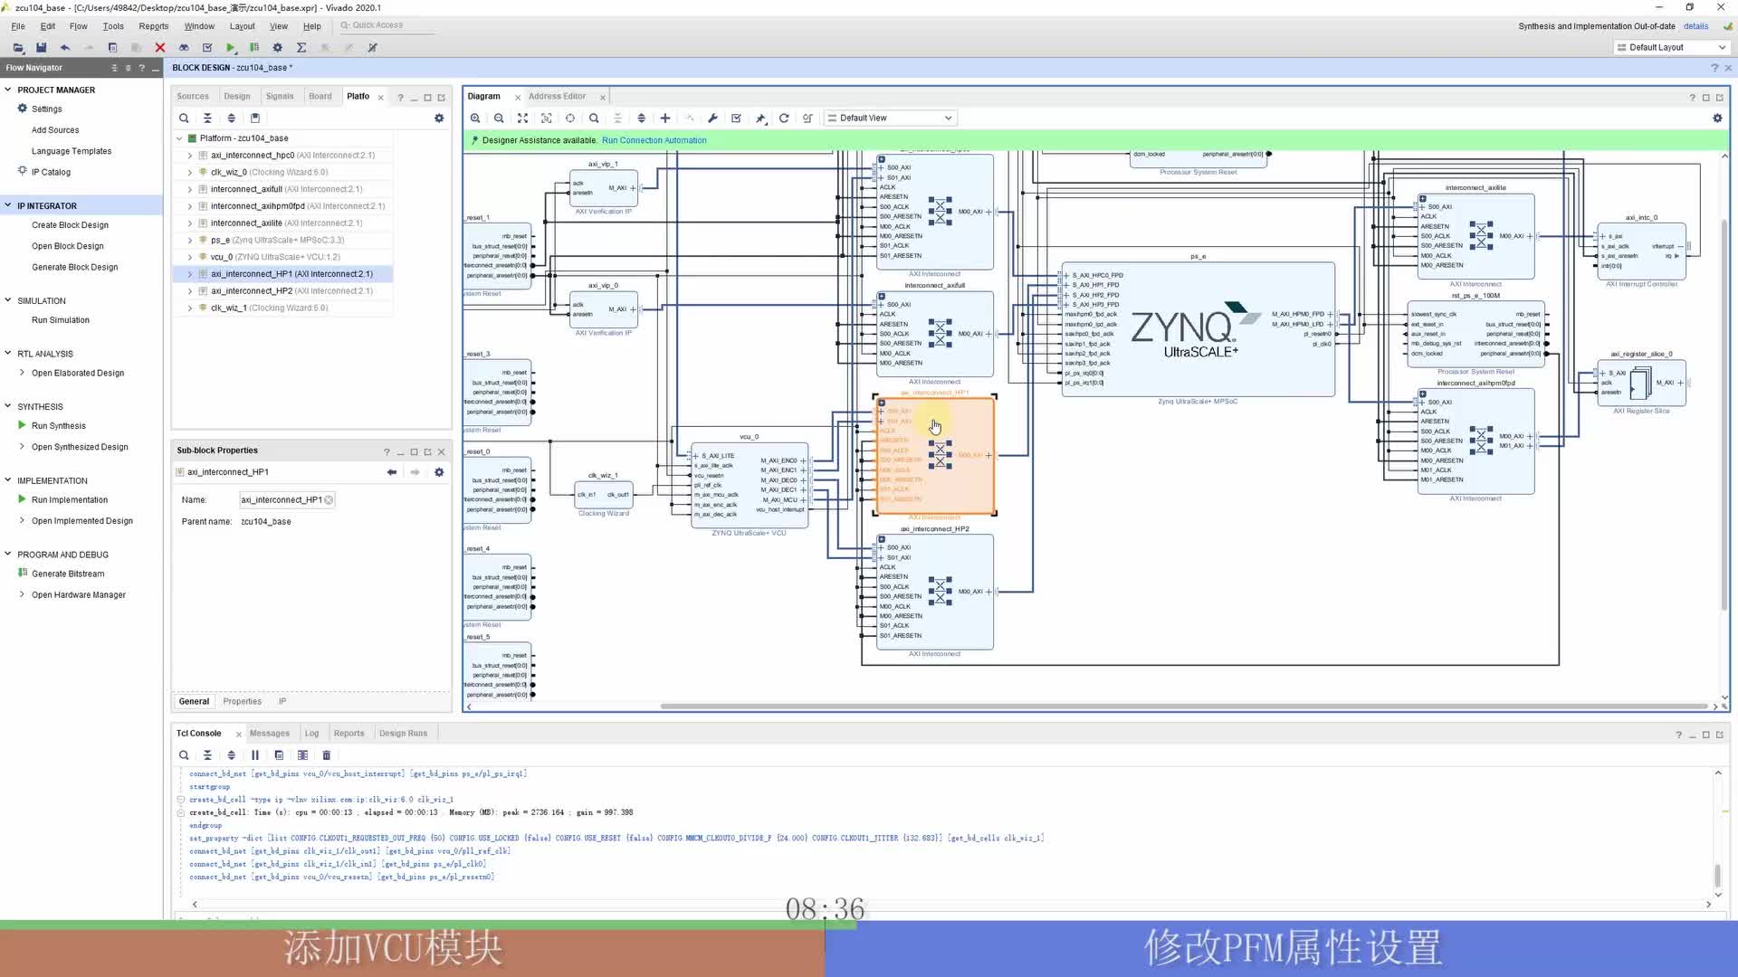Click the out-of-date details link
1738x977 pixels.
tap(1695, 26)
